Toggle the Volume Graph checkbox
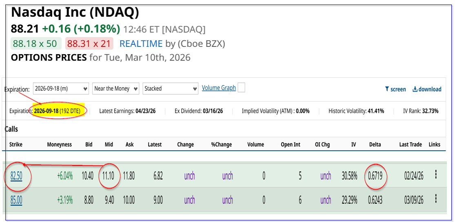Viewport: 455px width, 222px height. tap(241, 88)
